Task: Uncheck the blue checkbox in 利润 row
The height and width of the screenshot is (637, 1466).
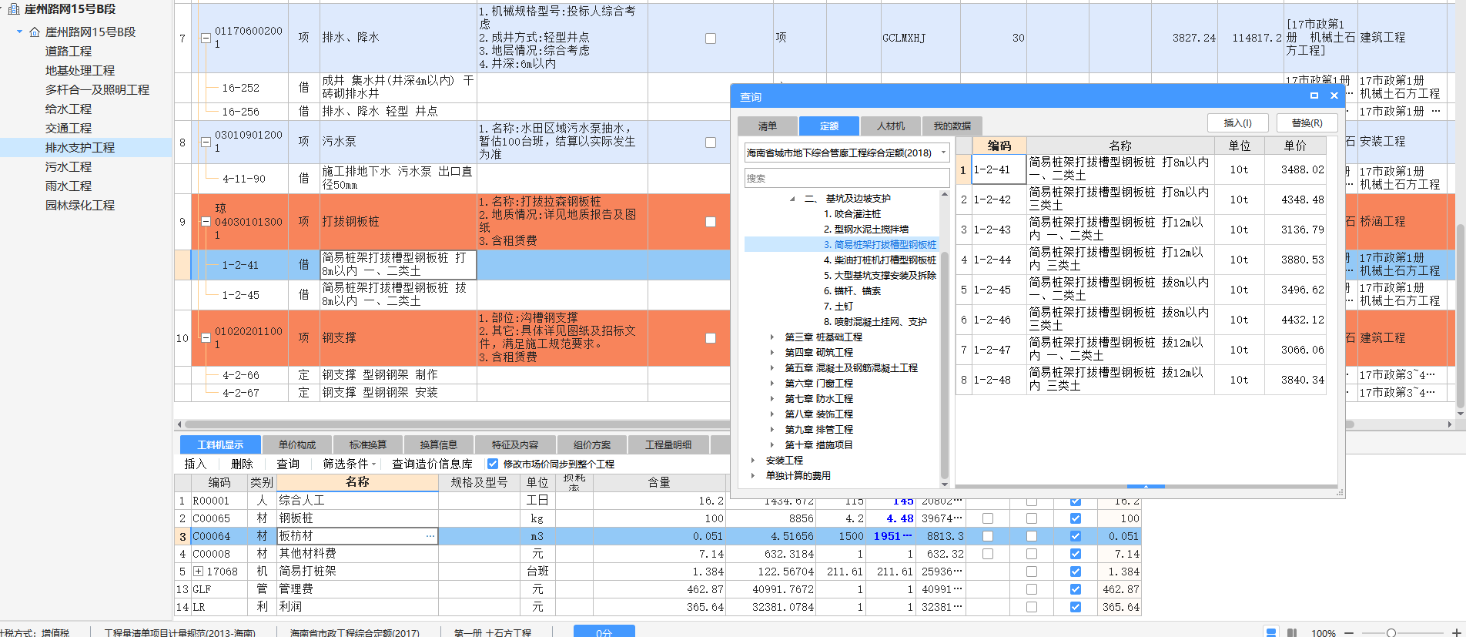Action: (x=1076, y=607)
